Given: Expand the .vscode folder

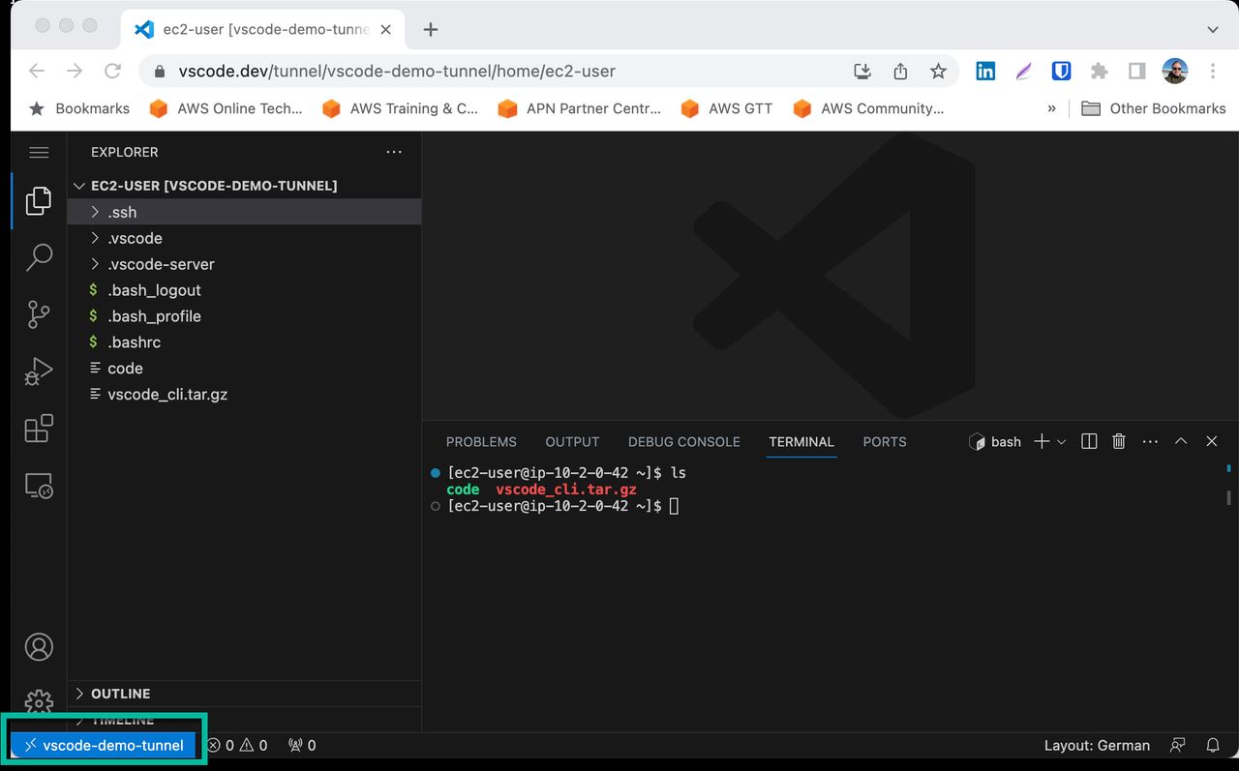Looking at the screenshot, I should click(244, 238).
